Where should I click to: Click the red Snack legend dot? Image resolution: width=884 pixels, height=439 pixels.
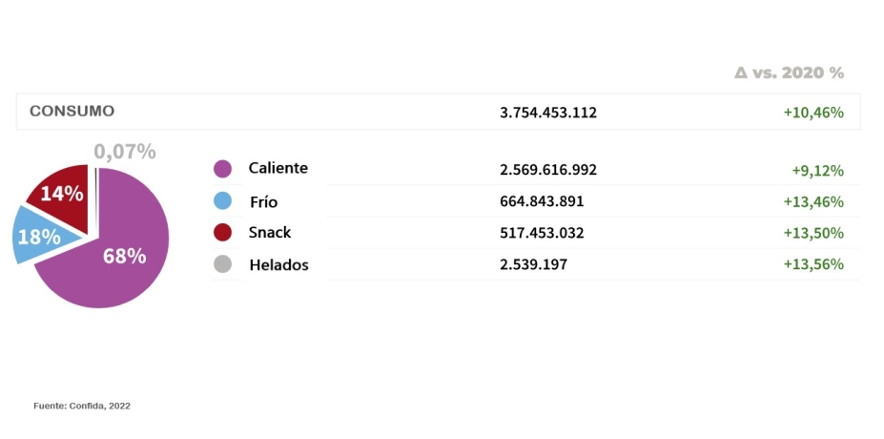pyautogui.click(x=222, y=233)
